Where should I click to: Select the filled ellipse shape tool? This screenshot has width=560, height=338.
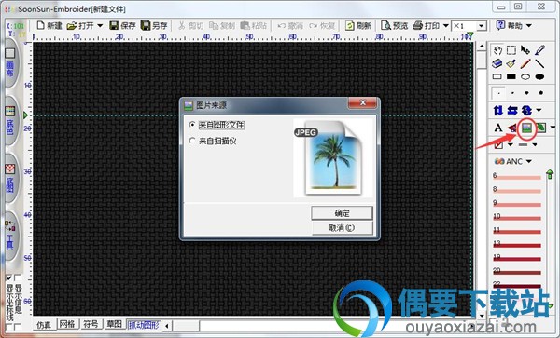click(539, 76)
